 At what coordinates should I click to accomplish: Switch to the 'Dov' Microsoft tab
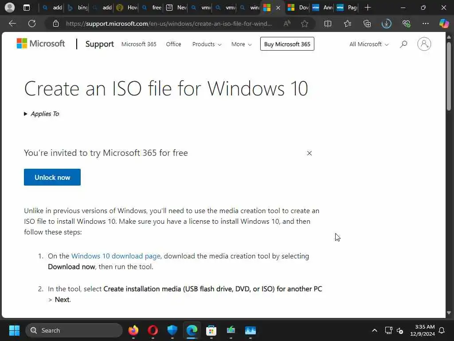[298, 8]
